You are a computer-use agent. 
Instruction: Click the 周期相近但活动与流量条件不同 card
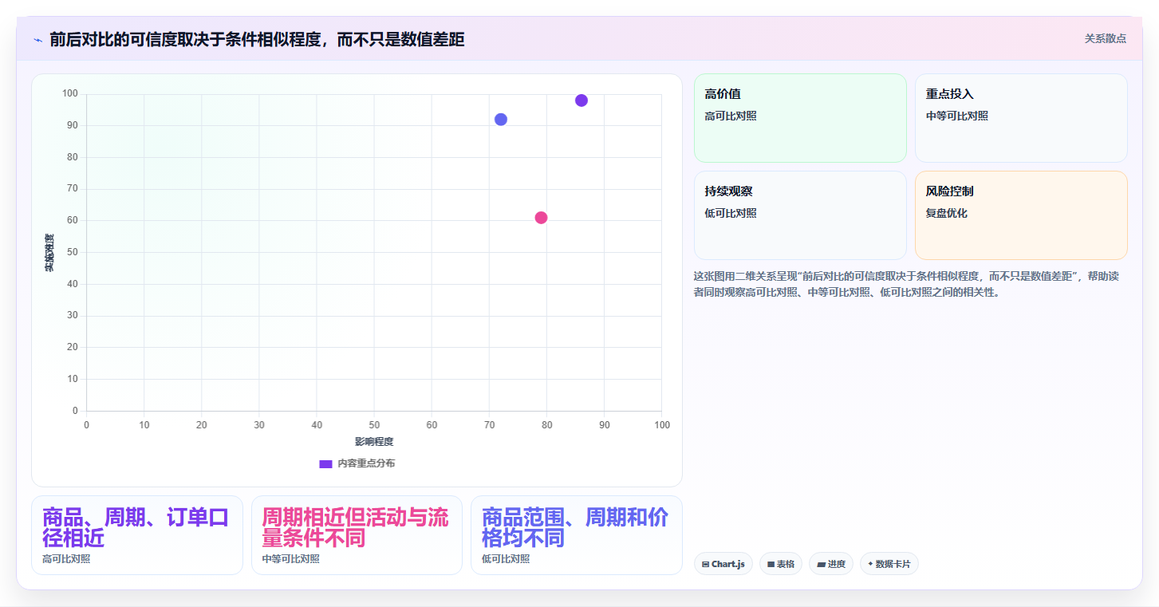coord(357,535)
